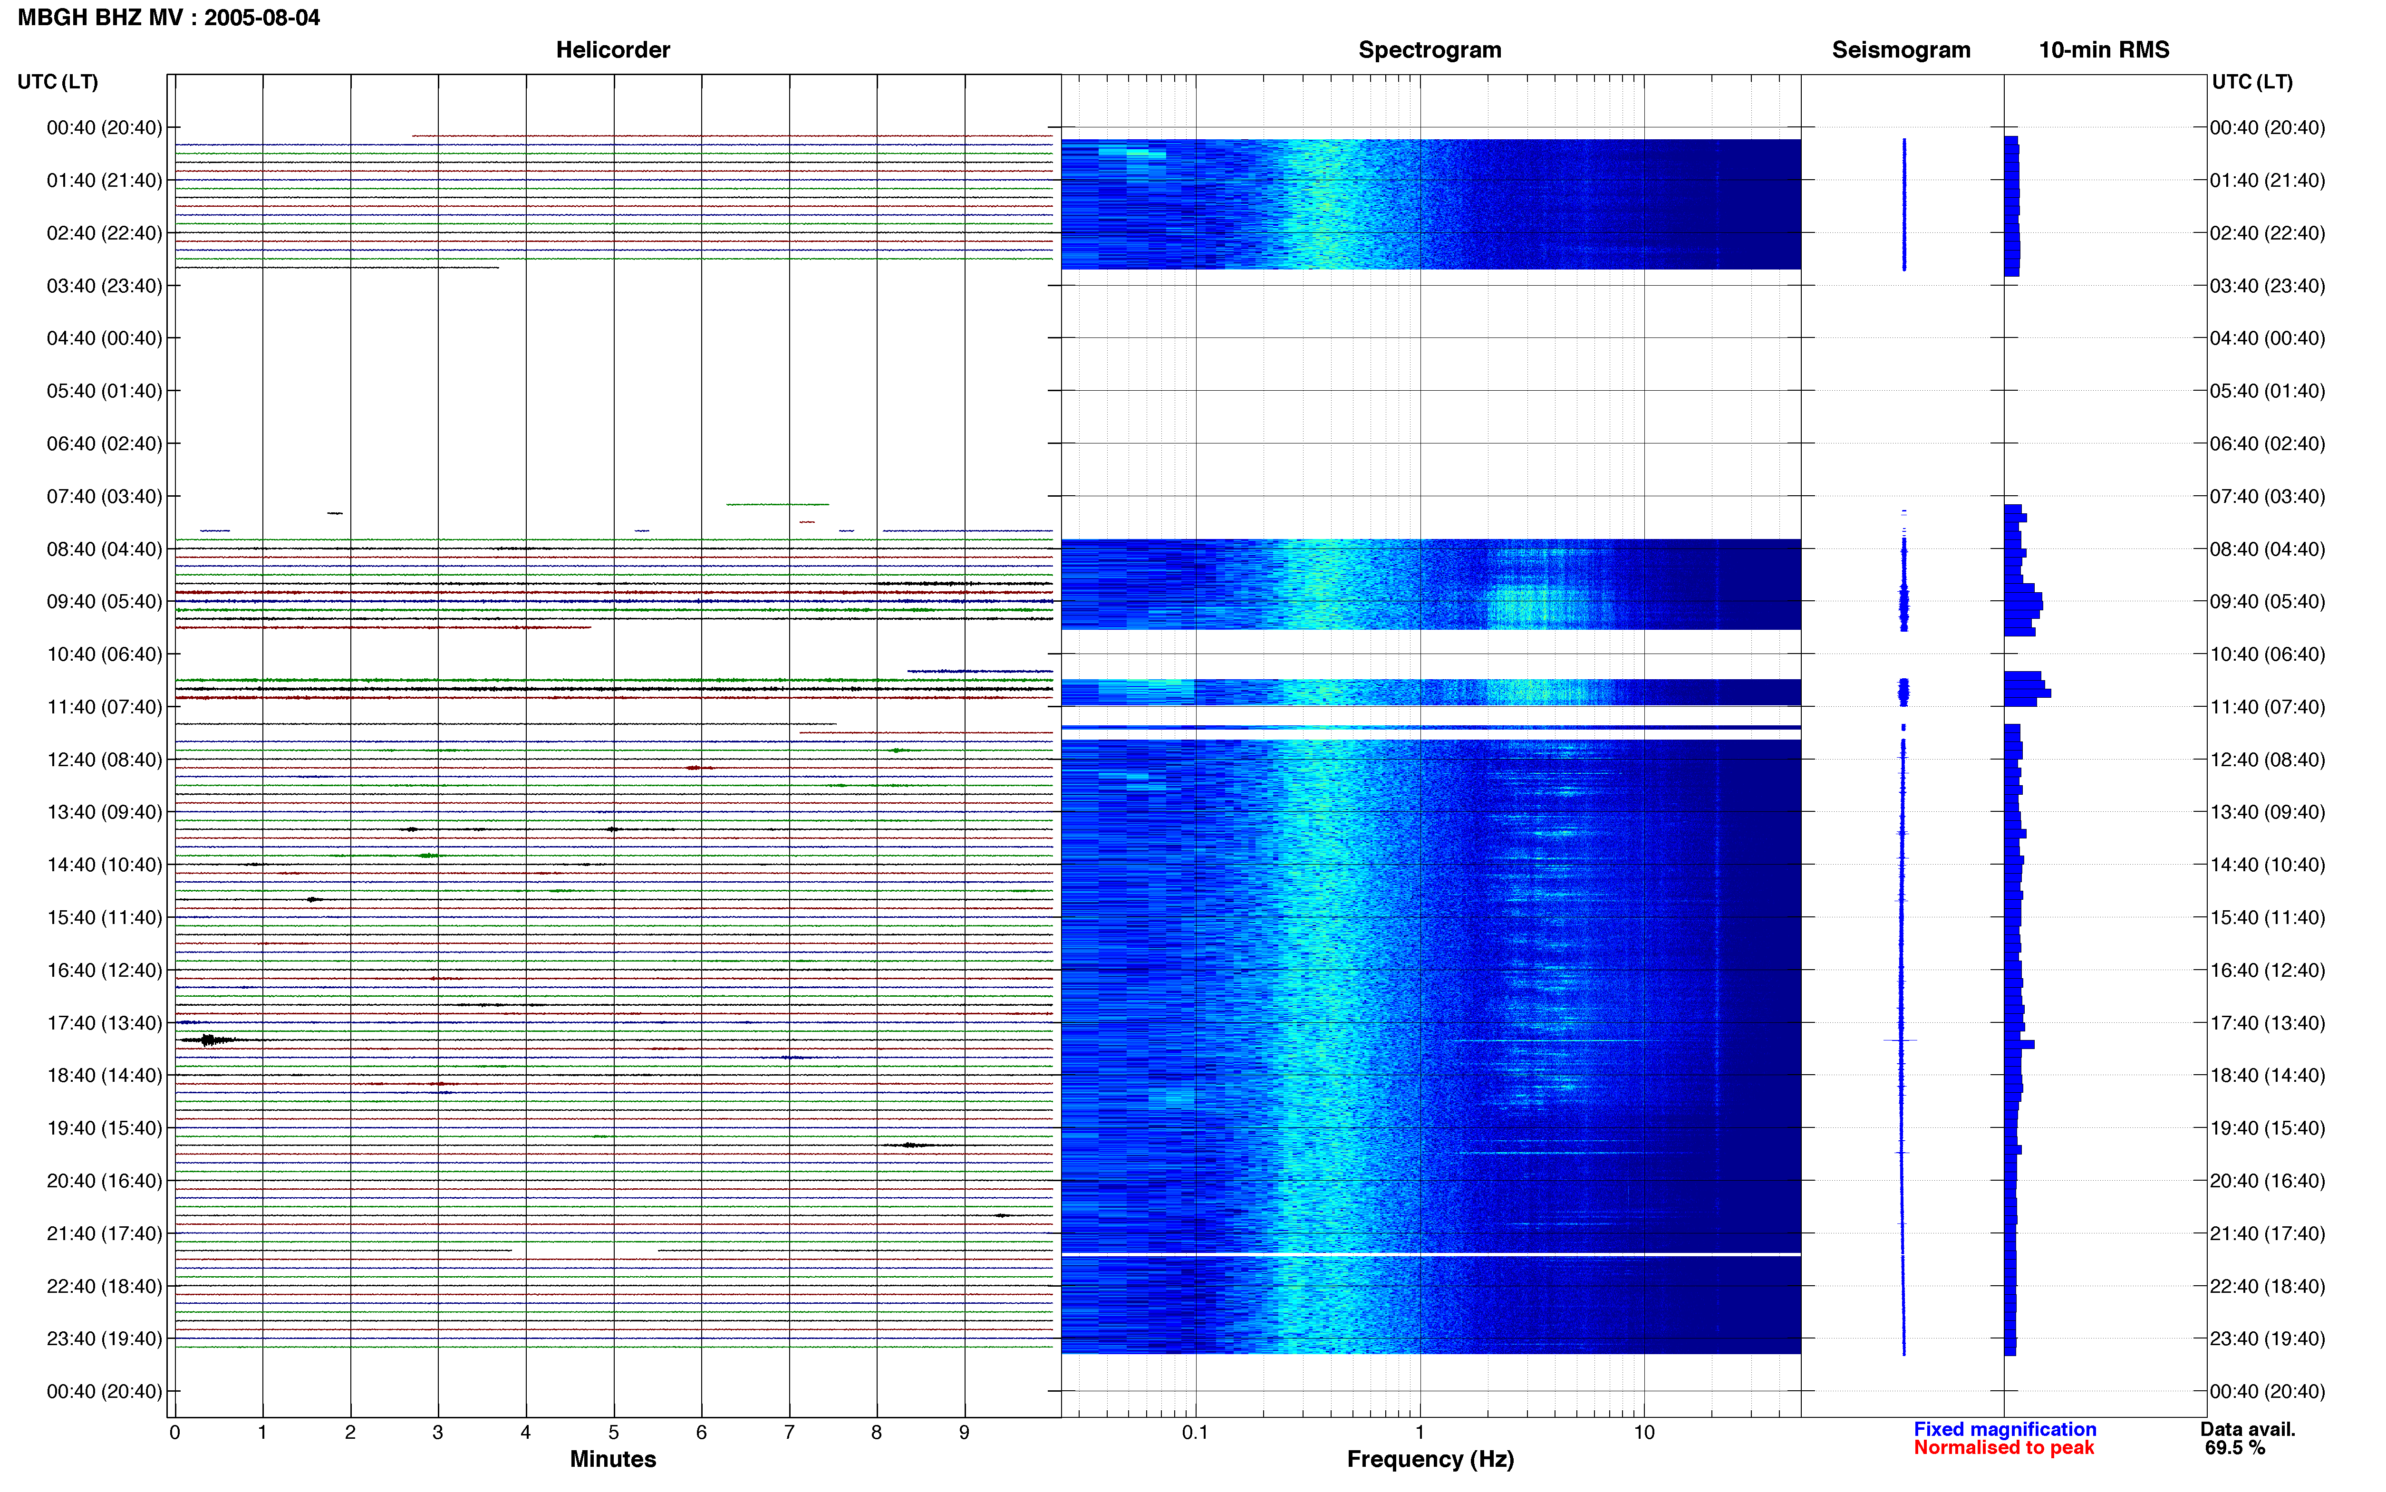Click '09:40 (05:40)' on the helicorder time axis
The width and height of the screenshot is (2386, 1492).
pyautogui.click(x=105, y=602)
